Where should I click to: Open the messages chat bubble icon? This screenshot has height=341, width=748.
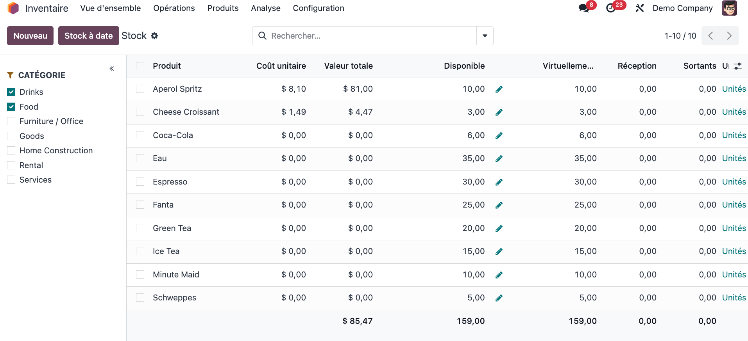click(584, 8)
